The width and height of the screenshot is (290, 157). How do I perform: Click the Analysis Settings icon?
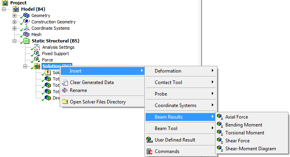point(37,47)
